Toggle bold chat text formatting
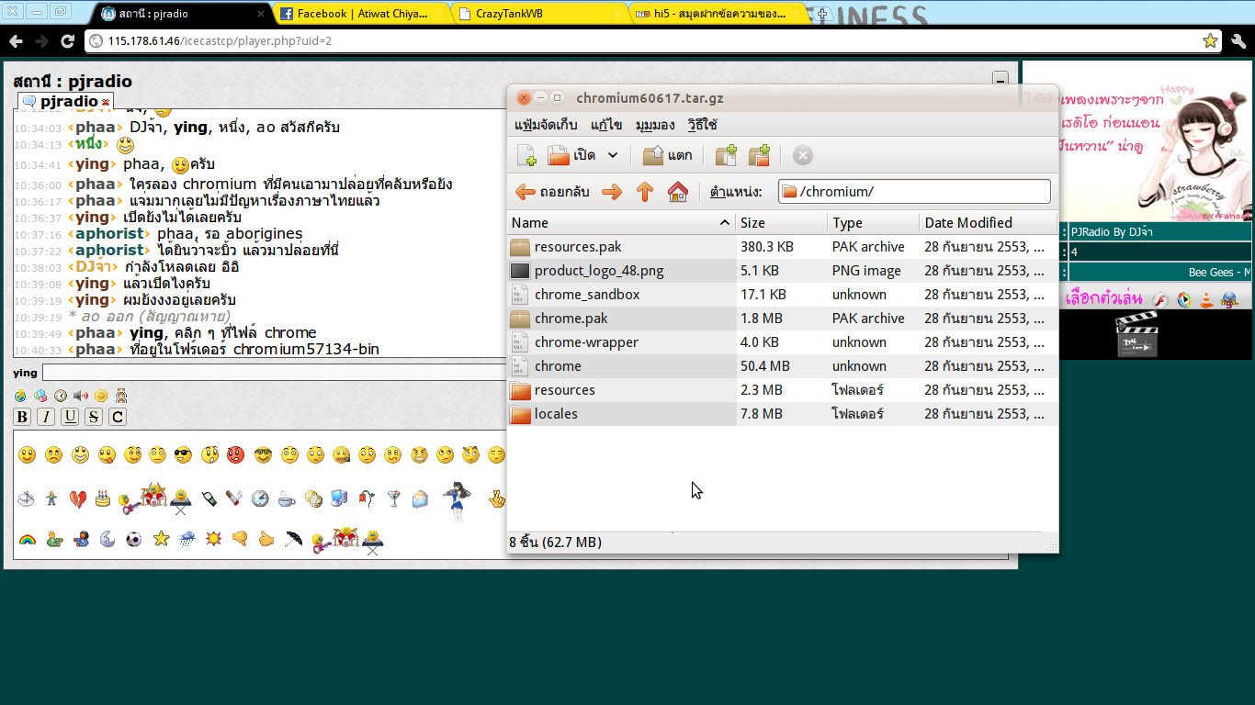1255x705 pixels. click(x=23, y=417)
